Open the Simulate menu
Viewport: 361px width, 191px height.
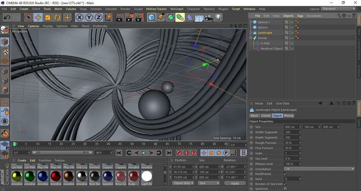pyautogui.click(x=111, y=9)
